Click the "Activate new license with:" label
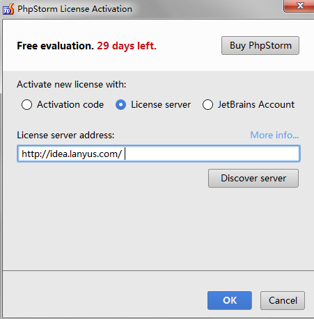The width and height of the screenshot is (314, 319). point(72,84)
